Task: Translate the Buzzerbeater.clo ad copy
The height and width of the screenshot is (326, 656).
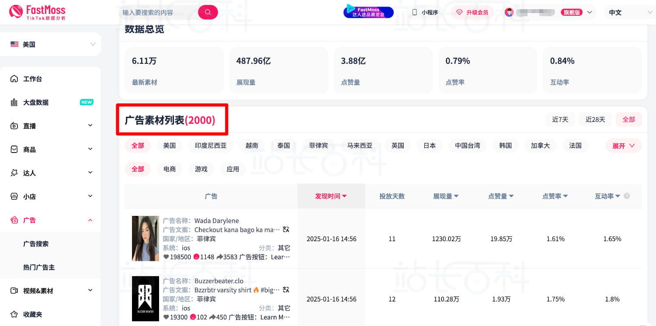Action: point(286,290)
